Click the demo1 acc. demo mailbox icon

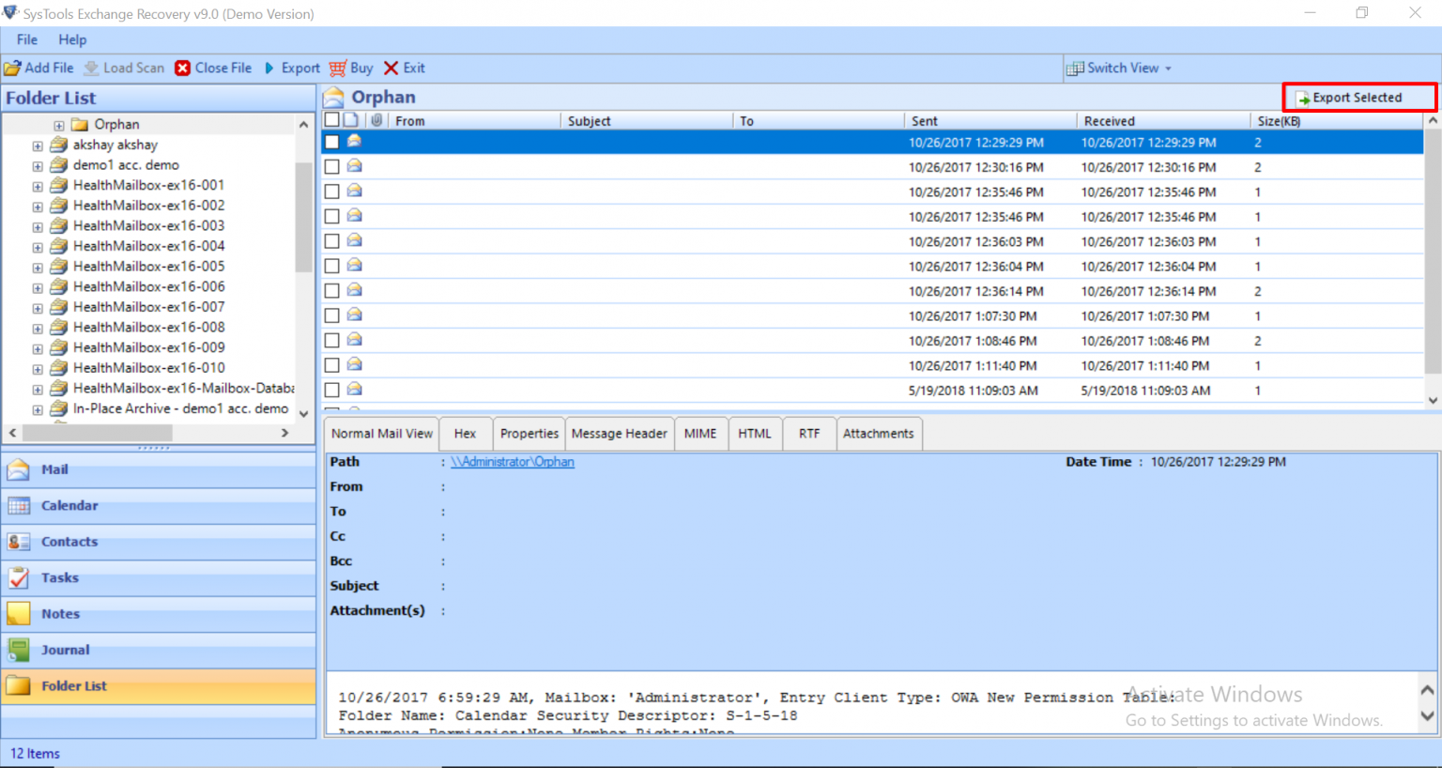tap(58, 165)
